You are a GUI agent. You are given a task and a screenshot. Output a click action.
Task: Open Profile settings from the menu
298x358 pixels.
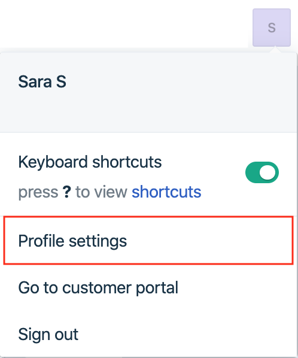pos(148,241)
